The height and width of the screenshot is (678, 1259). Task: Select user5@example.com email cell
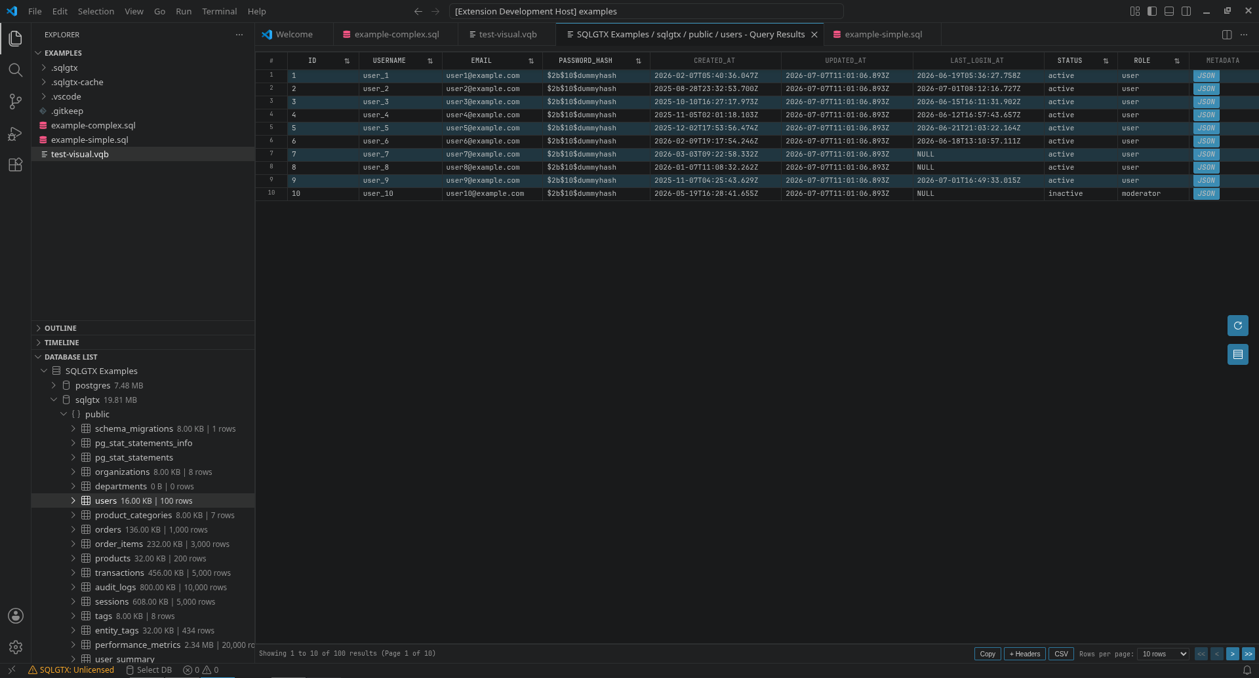pos(492,128)
